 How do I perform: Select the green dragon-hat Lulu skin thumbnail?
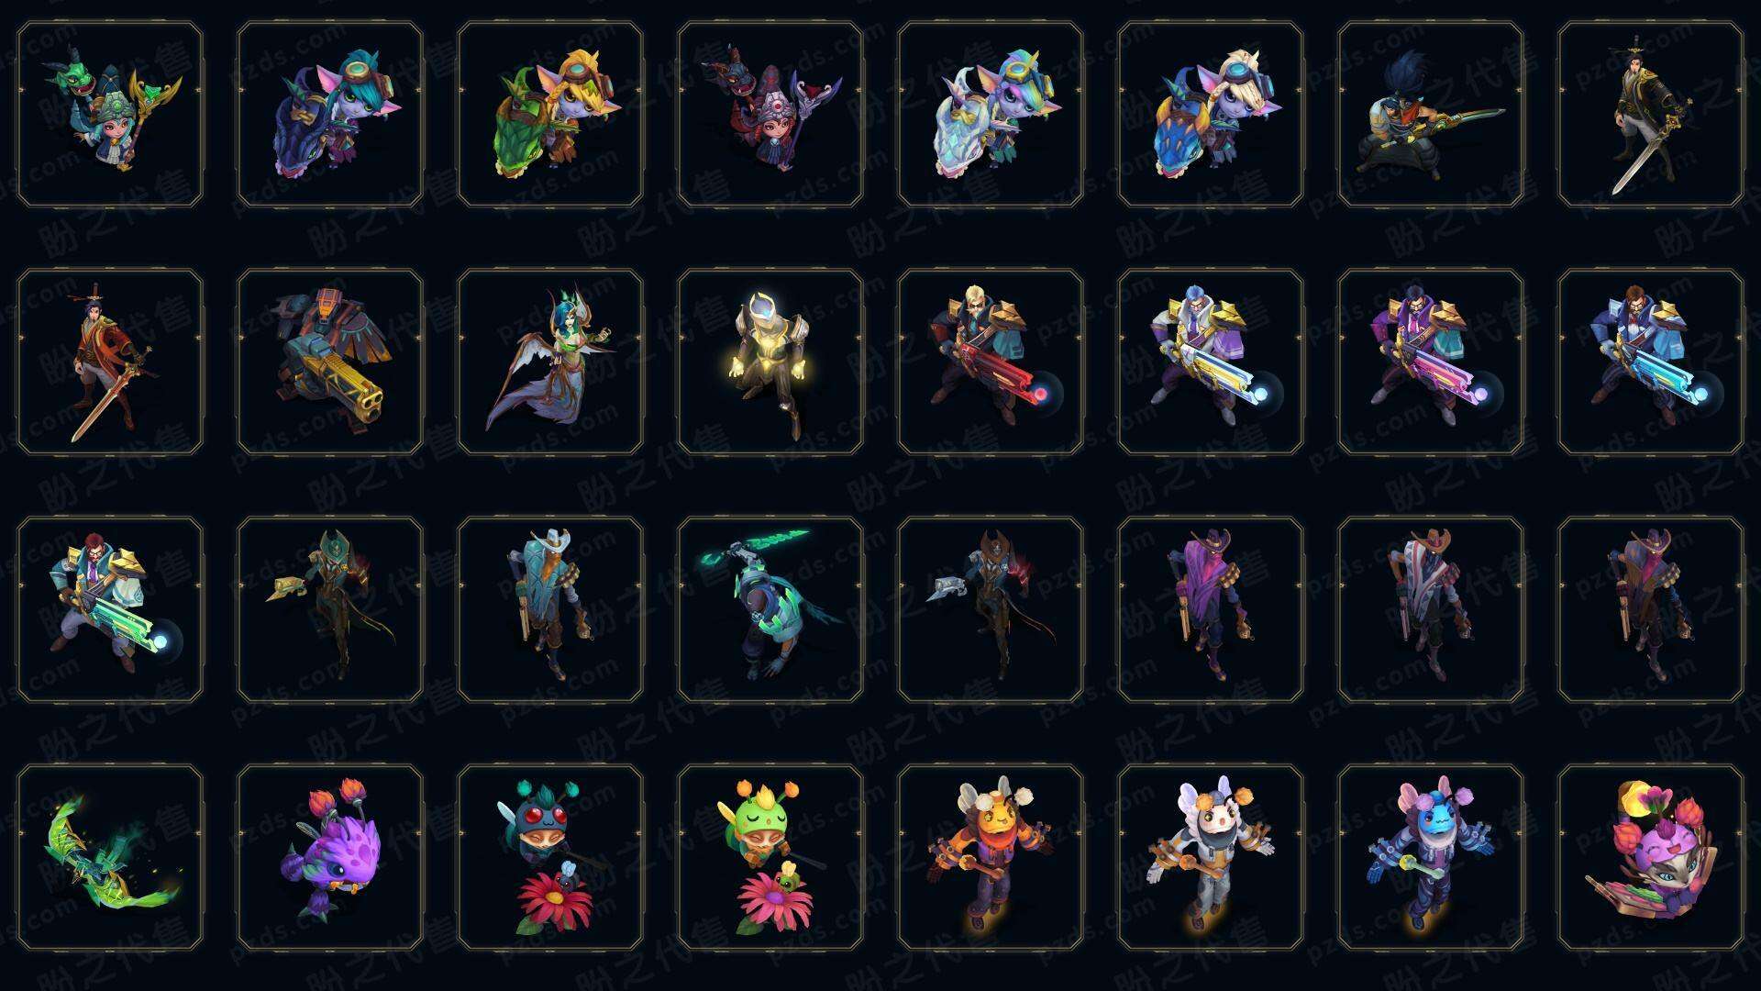(110, 115)
